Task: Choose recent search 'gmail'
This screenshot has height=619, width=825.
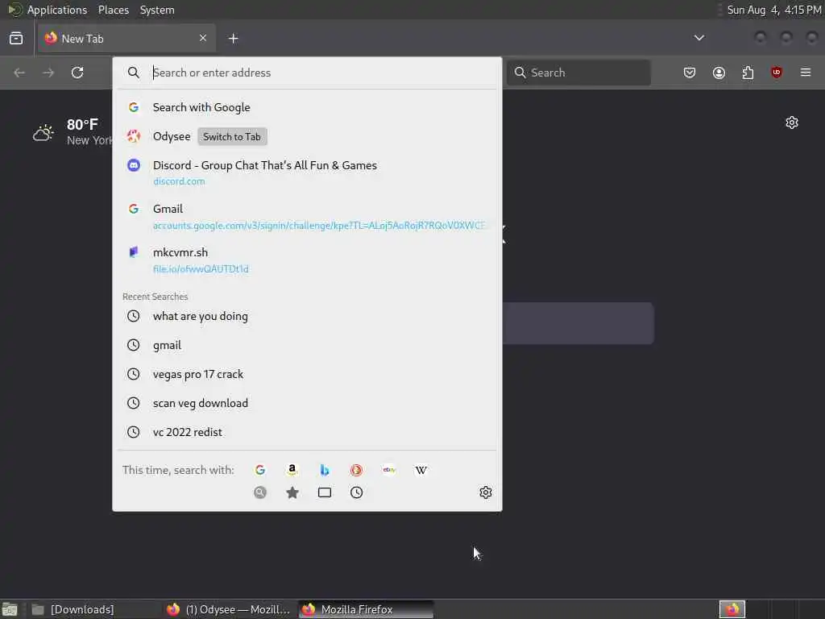Action: pos(307,345)
